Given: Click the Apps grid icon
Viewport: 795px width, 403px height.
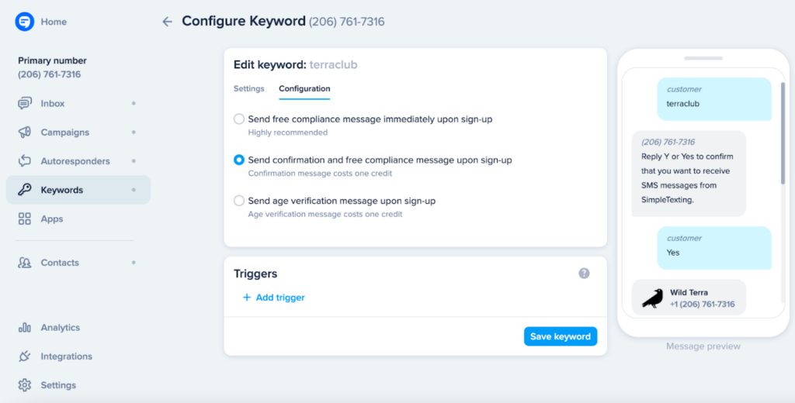Looking at the screenshot, I should coord(25,219).
